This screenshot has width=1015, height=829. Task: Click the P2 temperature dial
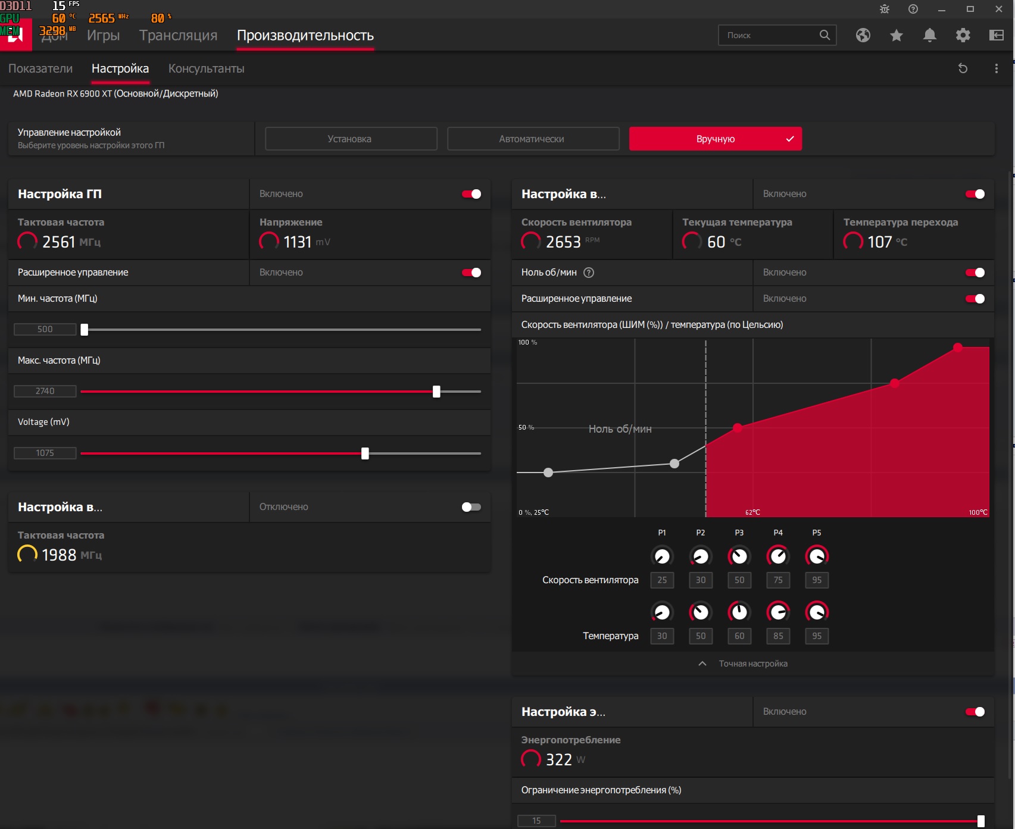click(x=701, y=612)
